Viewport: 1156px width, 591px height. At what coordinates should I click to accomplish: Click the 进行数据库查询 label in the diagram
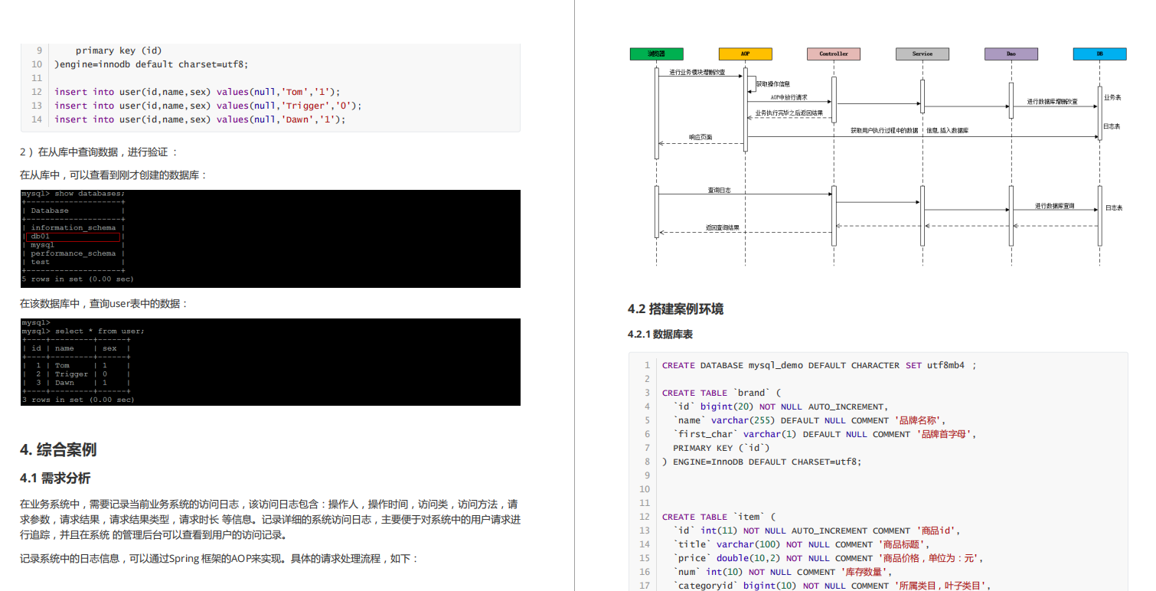[x=1055, y=206]
